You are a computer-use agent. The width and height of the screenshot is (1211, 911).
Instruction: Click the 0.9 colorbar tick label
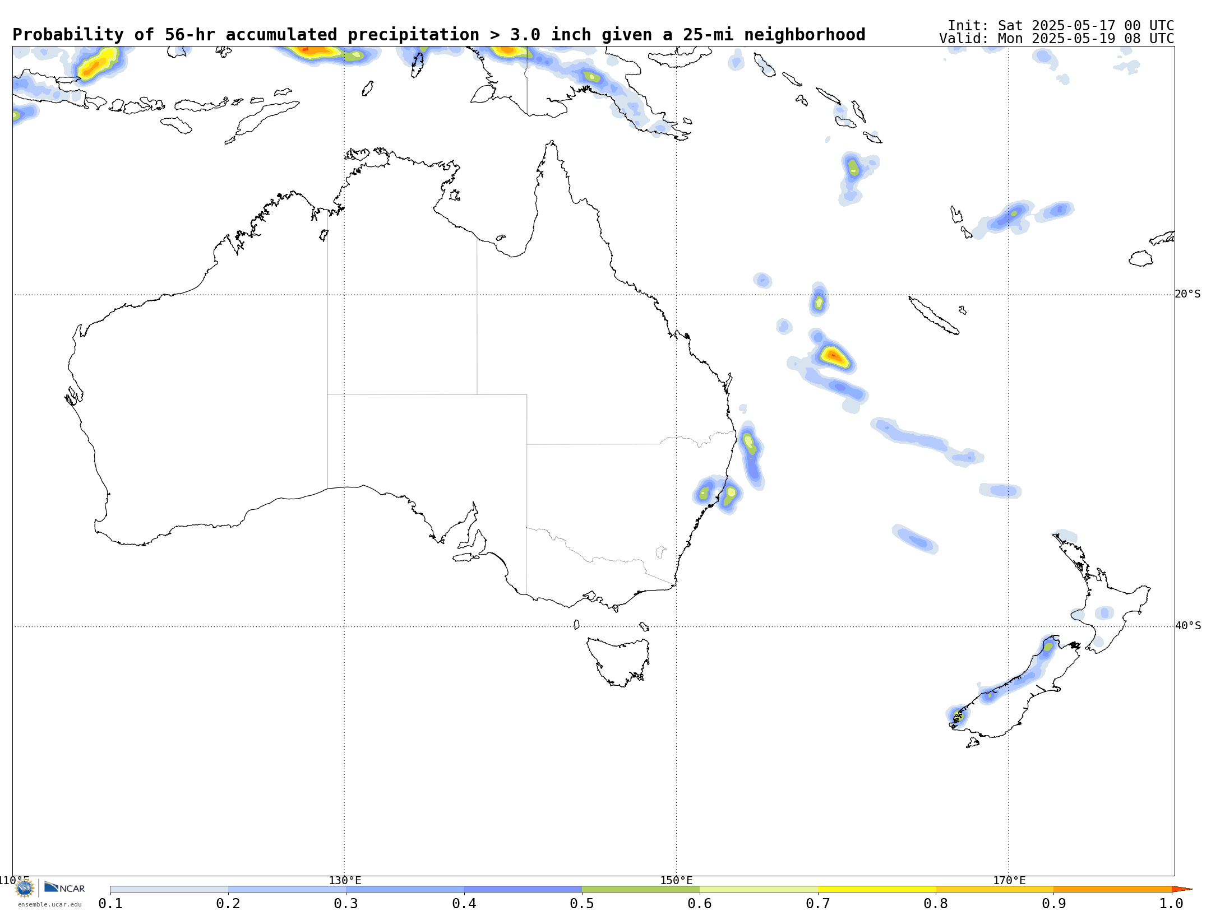pos(1054,903)
